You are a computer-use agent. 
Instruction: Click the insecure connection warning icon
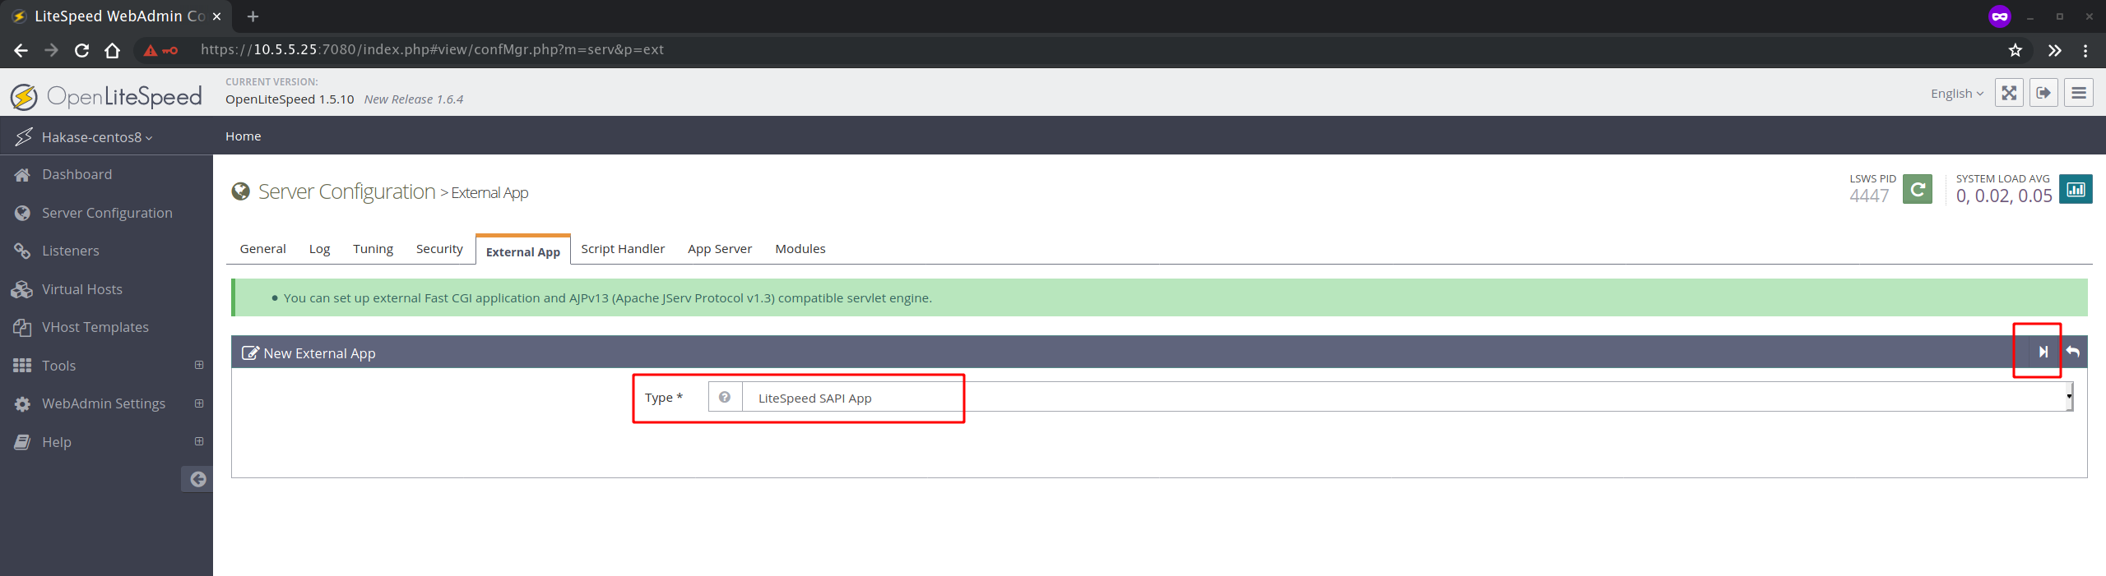150,50
